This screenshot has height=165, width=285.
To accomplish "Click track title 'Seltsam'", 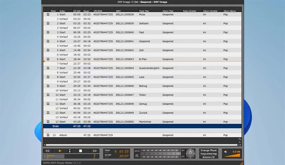I will click(x=144, y=23).
